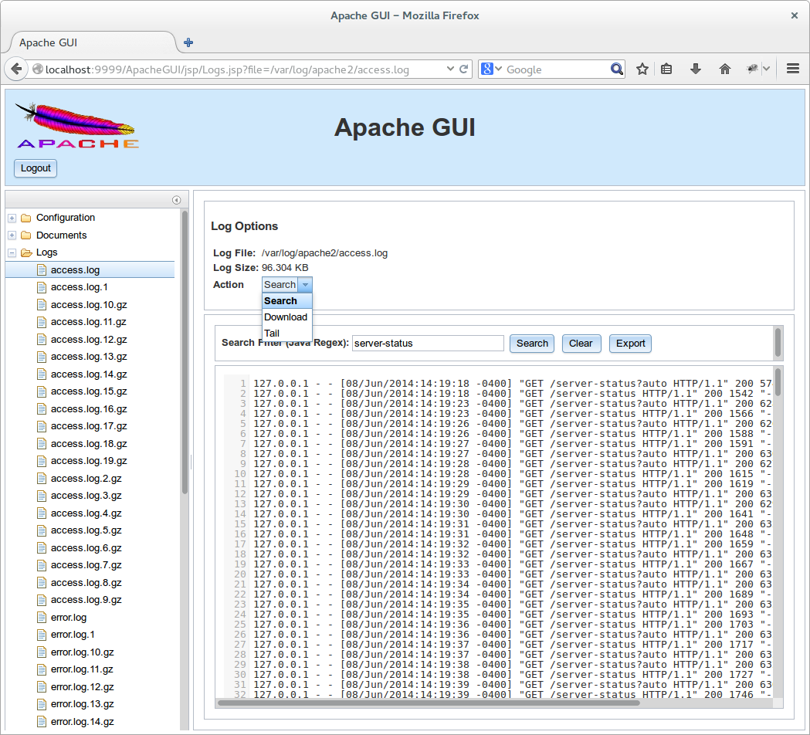Viewport: 810px width, 735px height.
Task: Collapse the tree panel using the arrow icon
Action: (176, 198)
